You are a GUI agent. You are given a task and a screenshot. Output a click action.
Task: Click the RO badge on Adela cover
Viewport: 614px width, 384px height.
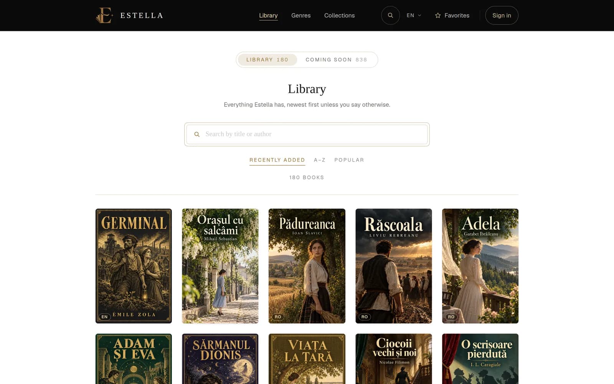451,317
